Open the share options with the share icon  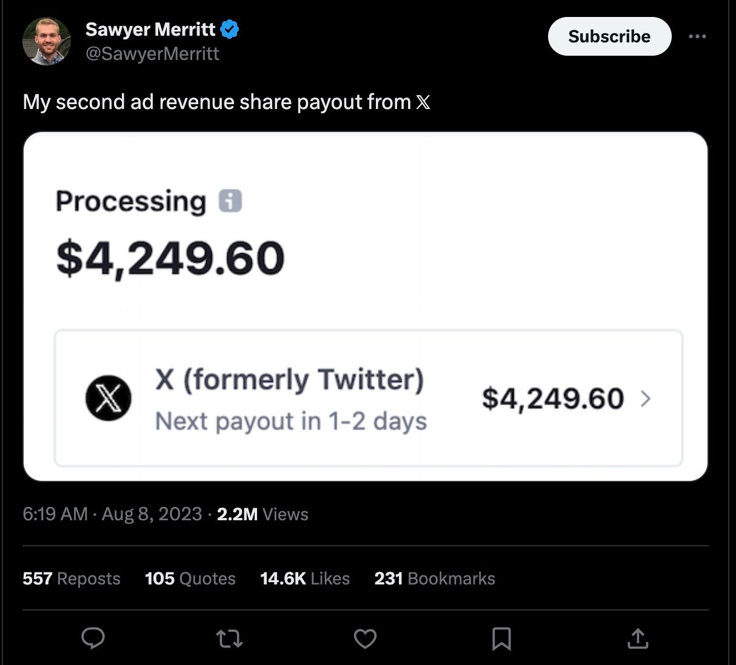(638, 638)
